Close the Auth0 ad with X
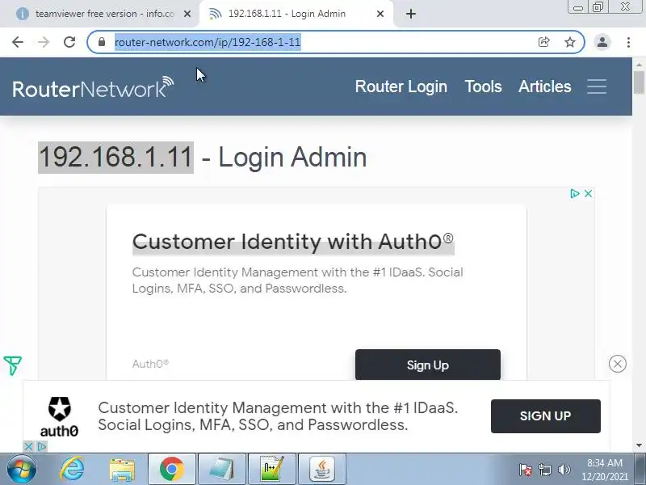 [x=589, y=193]
